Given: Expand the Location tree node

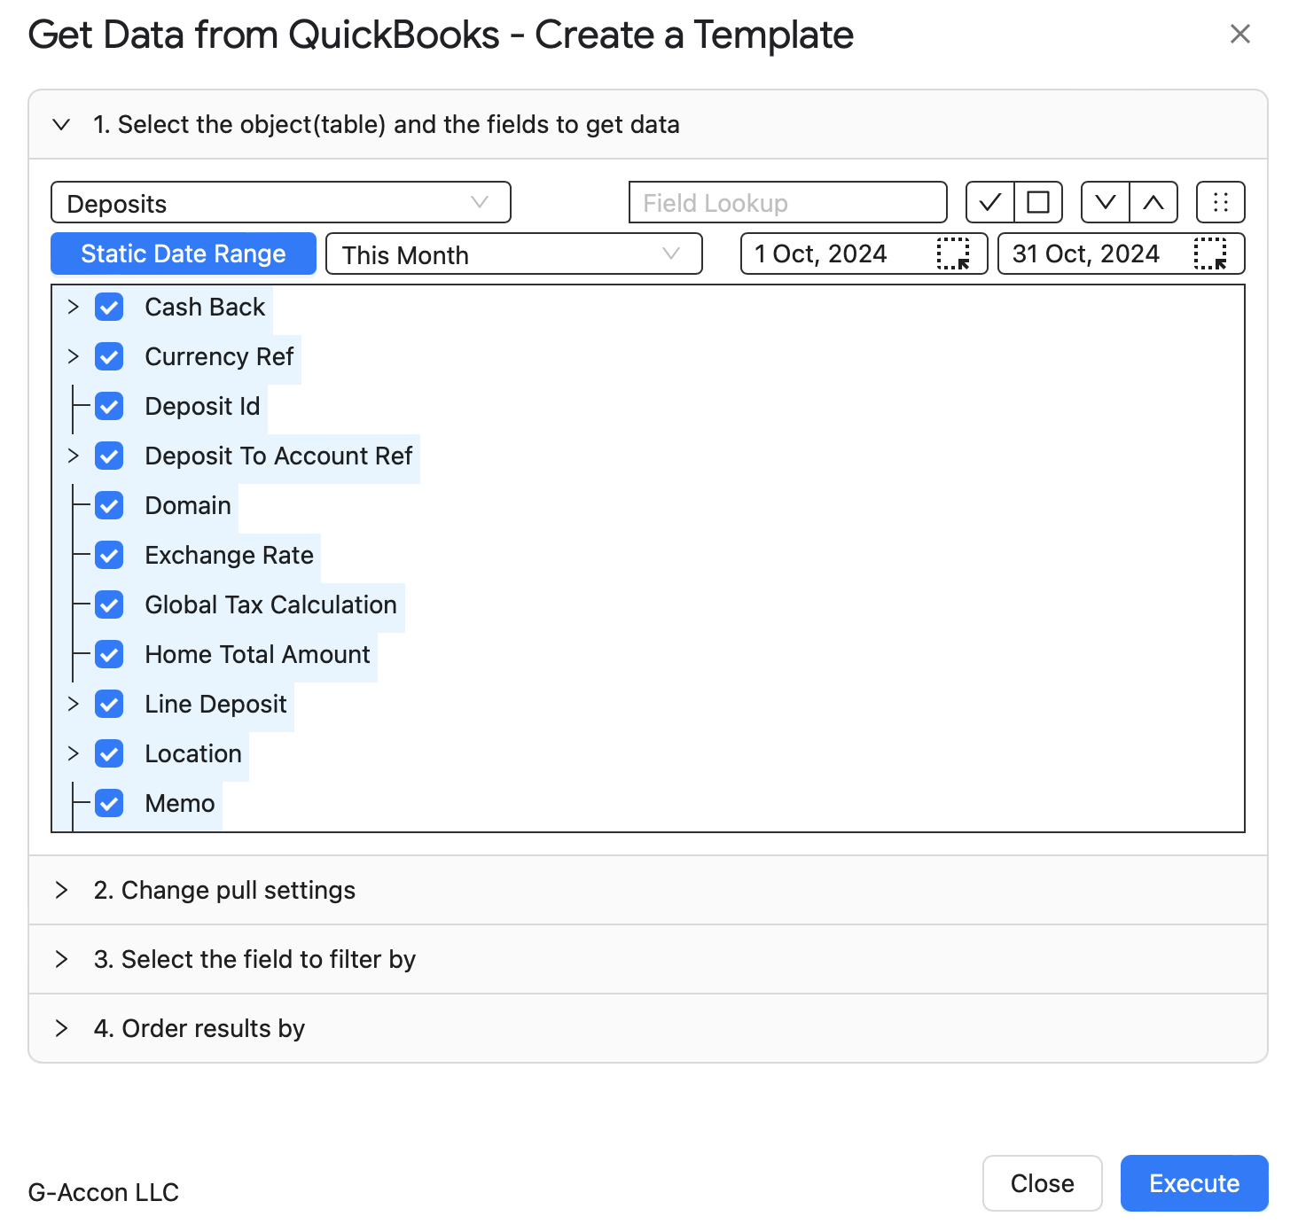Looking at the screenshot, I should [74, 753].
